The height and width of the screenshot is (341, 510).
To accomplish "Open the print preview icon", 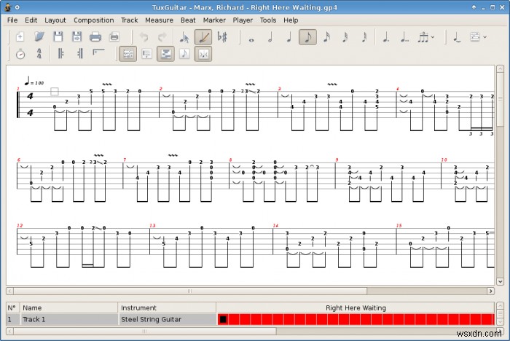I will pyautogui.click(x=114, y=36).
